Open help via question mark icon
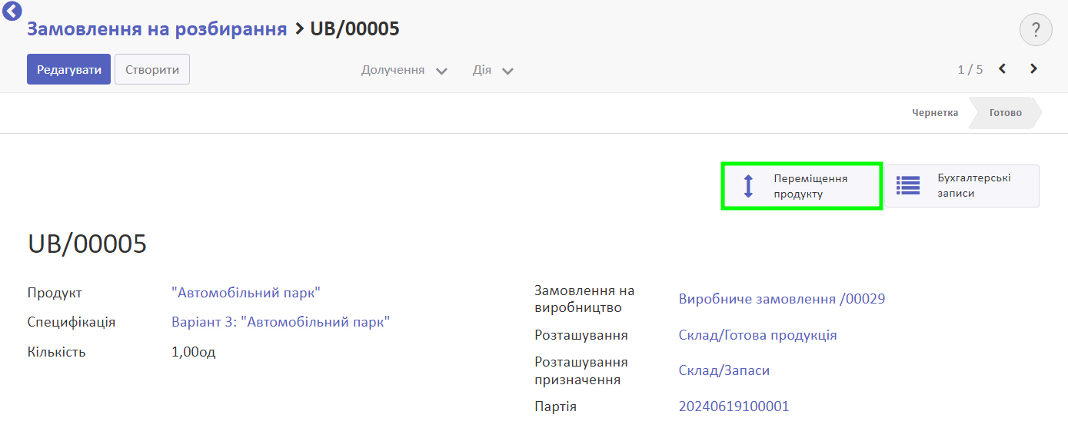 coord(1036,30)
